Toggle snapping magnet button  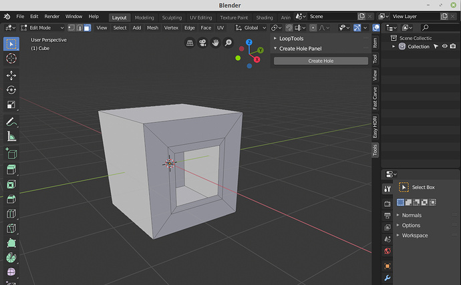pyautogui.click(x=289, y=27)
